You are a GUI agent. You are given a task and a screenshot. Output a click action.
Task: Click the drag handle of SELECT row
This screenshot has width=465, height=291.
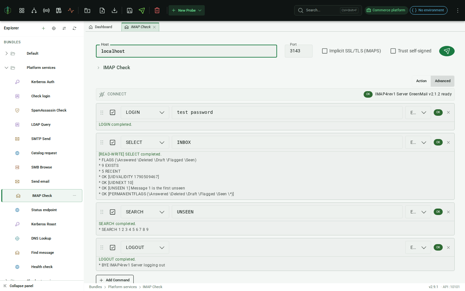coord(102,143)
